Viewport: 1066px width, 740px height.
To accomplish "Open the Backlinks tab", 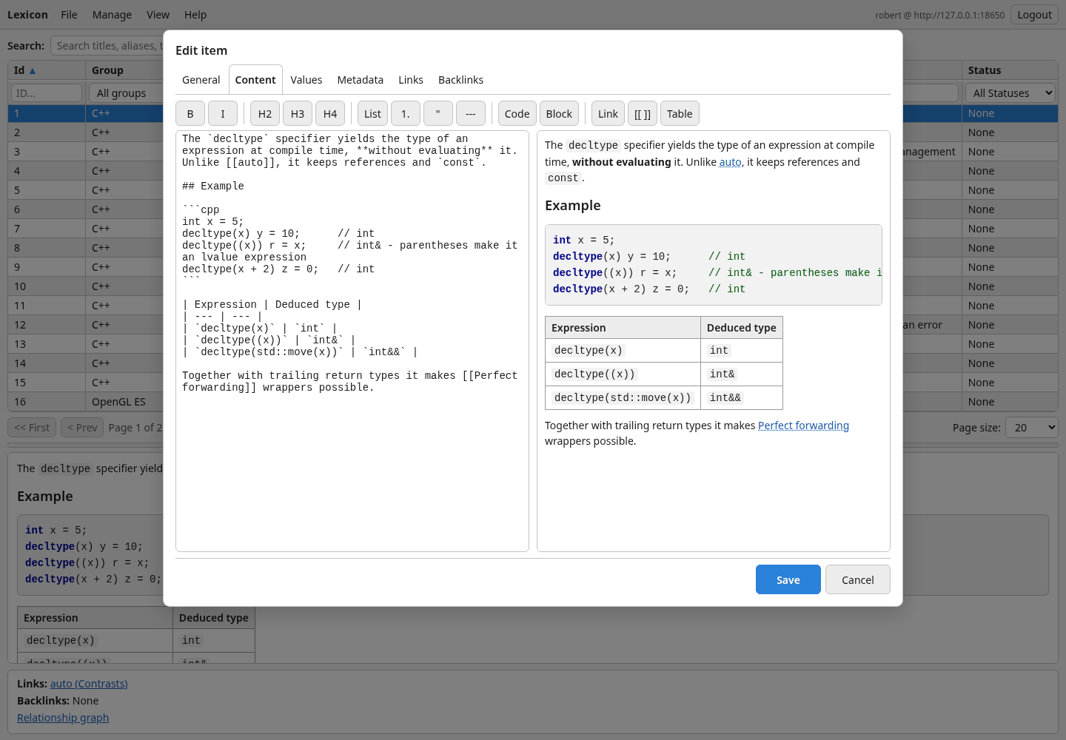I will pos(460,80).
